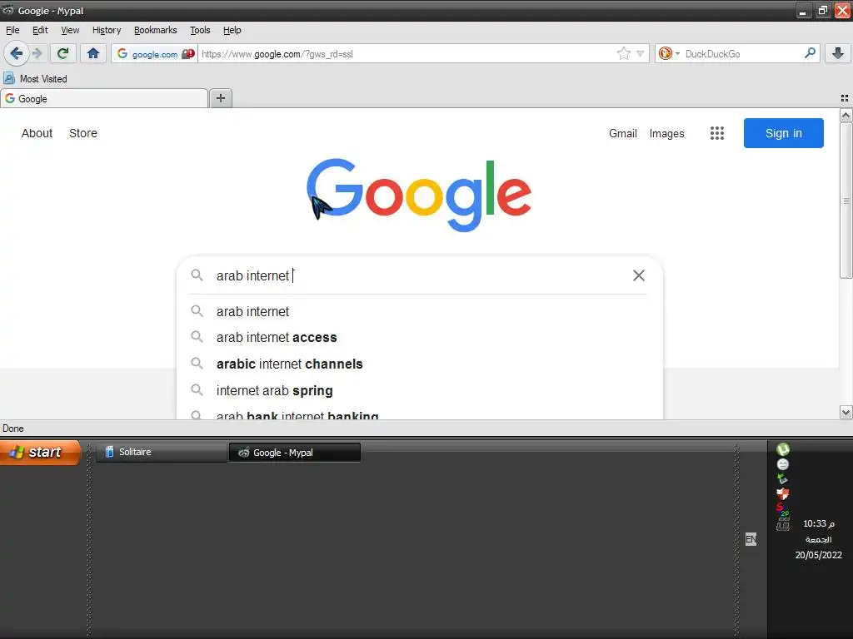Go back with the Back arrow button
This screenshot has height=639, width=853.
[16, 53]
